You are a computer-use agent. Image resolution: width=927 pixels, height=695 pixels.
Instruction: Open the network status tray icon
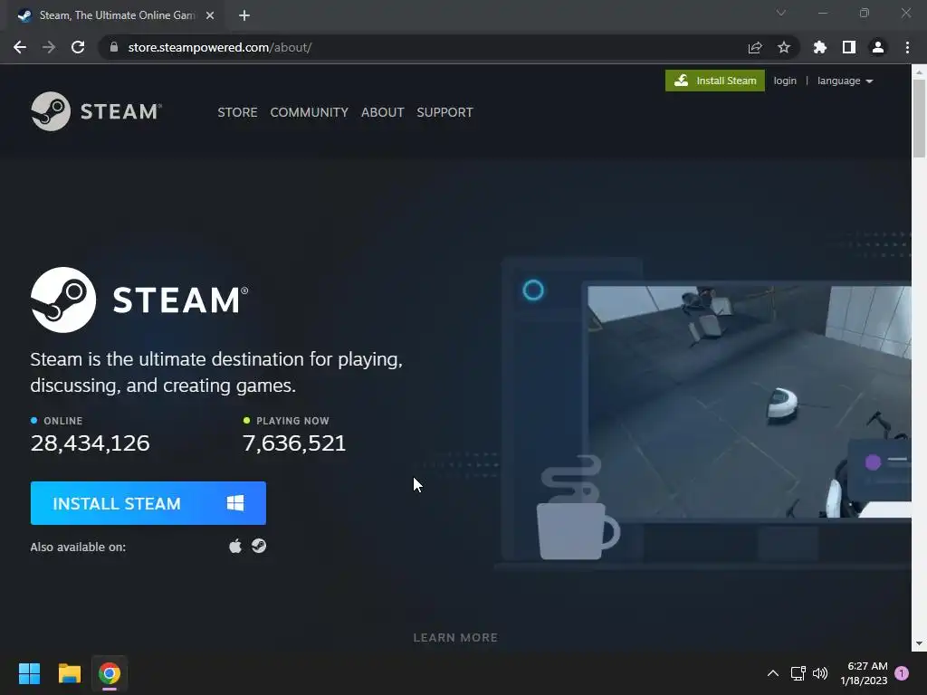point(798,673)
